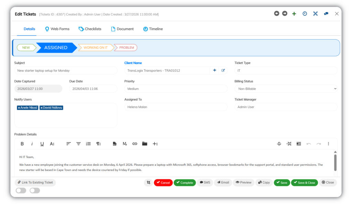The image size is (352, 204).
Task: Set status to NEW
Action: point(26,47)
